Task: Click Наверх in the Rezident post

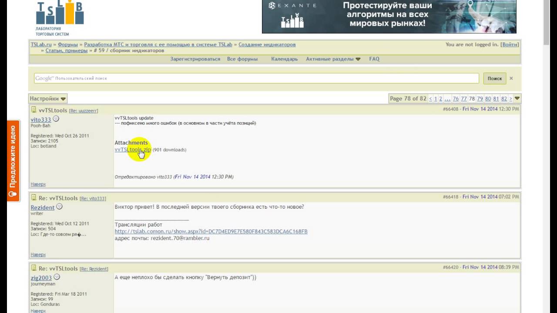Action: 38,255
